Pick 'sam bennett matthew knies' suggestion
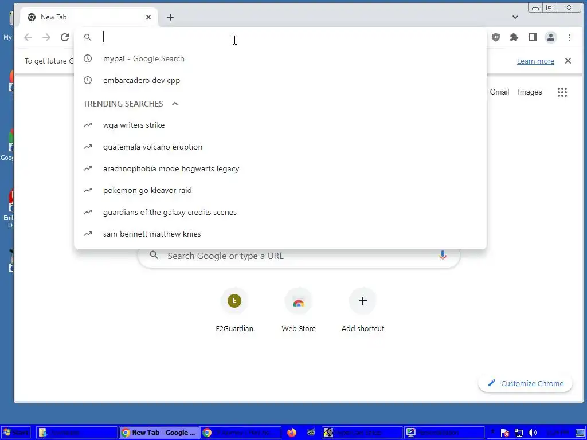The height and width of the screenshot is (440, 587). [280, 234]
